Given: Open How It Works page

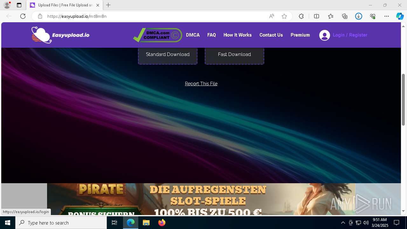Looking at the screenshot, I should click(238, 35).
